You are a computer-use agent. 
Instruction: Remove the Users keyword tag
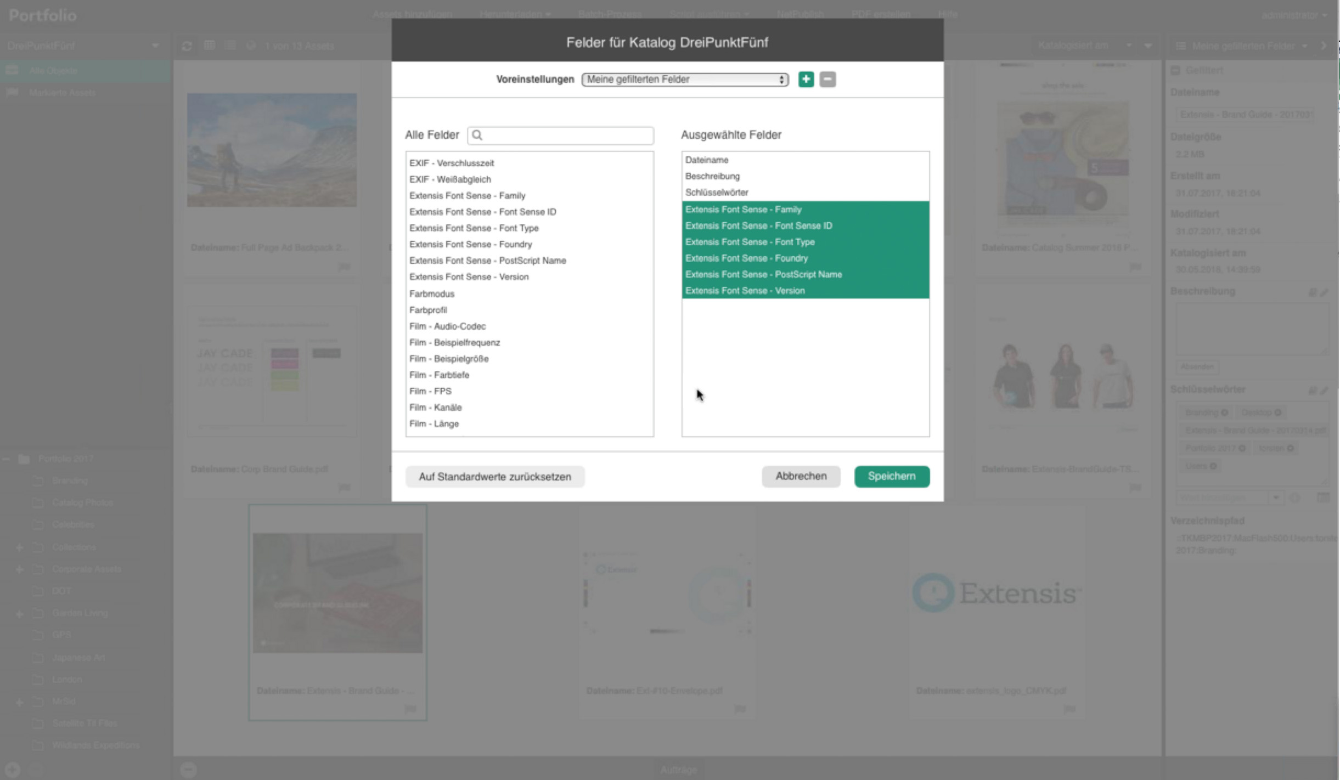pyautogui.click(x=1213, y=466)
